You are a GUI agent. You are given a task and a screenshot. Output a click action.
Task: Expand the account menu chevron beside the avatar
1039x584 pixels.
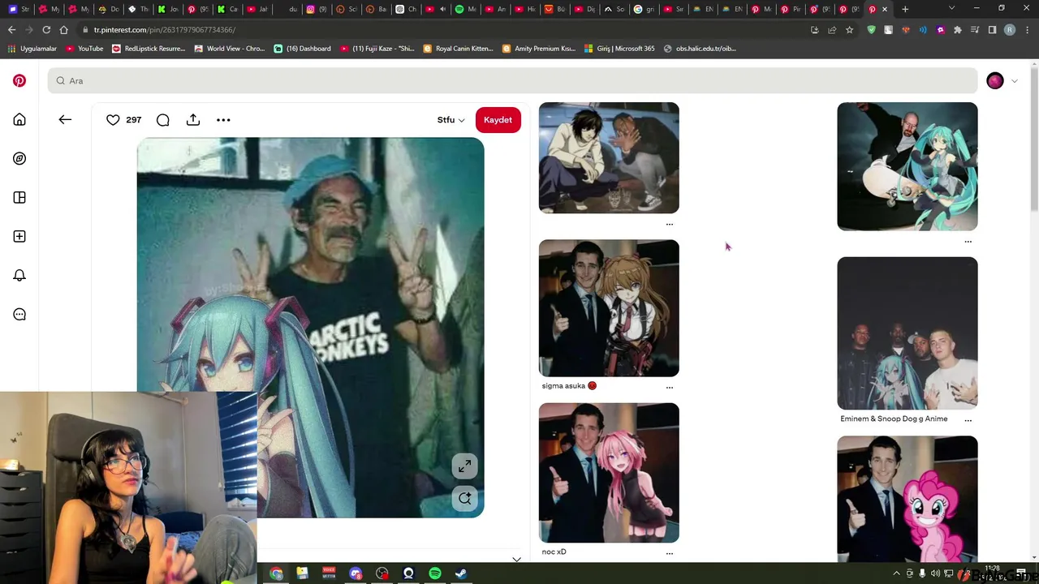click(1014, 81)
